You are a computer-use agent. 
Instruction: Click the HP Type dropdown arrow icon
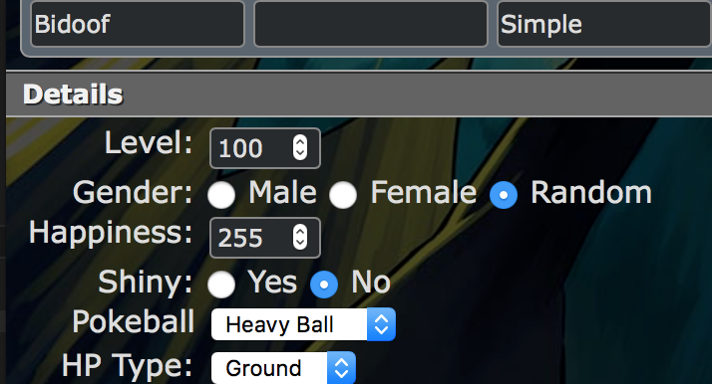pos(341,368)
